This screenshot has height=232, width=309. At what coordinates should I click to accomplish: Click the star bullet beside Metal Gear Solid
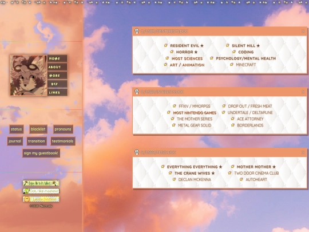tap(173, 125)
